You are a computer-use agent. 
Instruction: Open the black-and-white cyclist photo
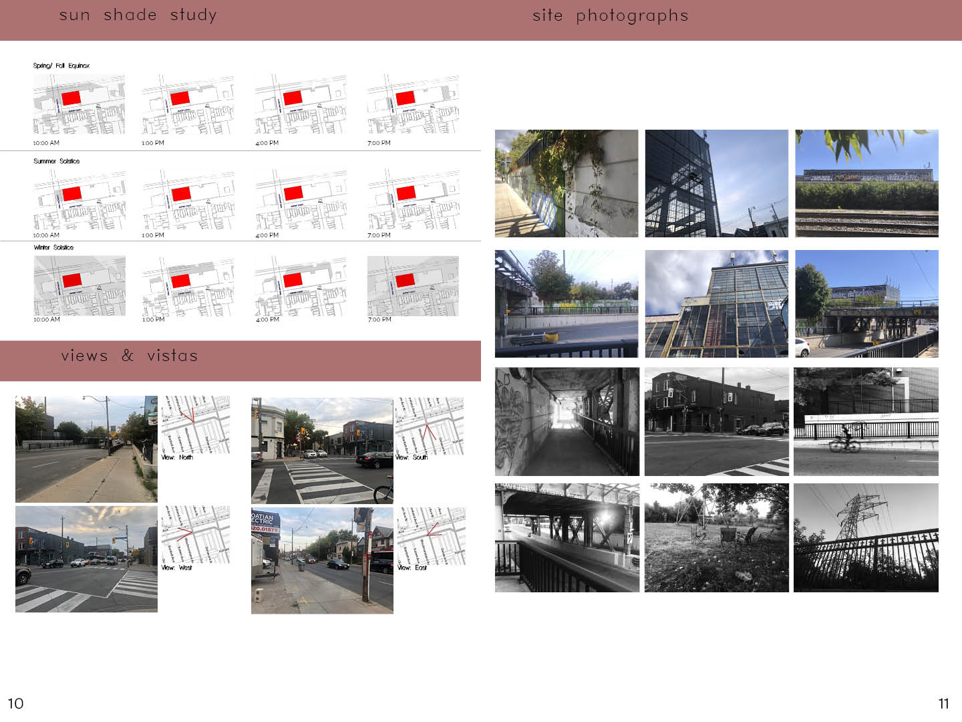pyautogui.click(x=866, y=421)
